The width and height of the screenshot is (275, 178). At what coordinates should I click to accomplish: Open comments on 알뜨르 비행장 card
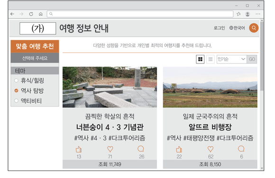[241, 149]
